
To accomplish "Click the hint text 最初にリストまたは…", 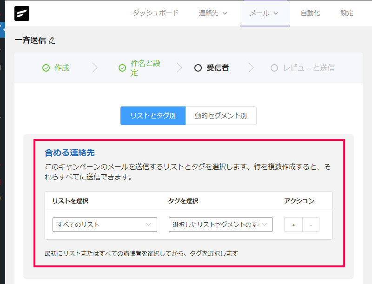I will tap(141, 253).
